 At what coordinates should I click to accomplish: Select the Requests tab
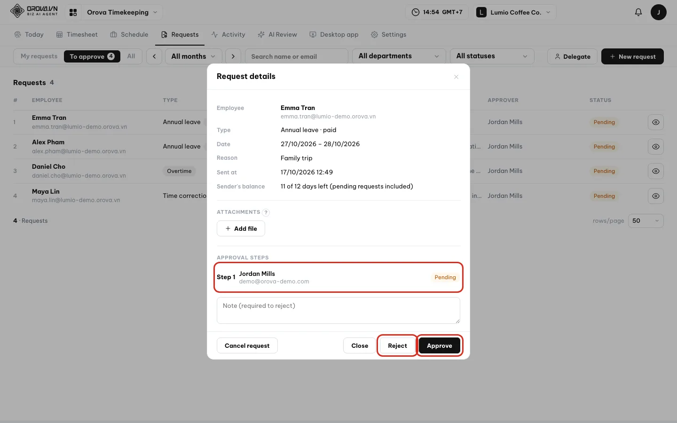180,35
